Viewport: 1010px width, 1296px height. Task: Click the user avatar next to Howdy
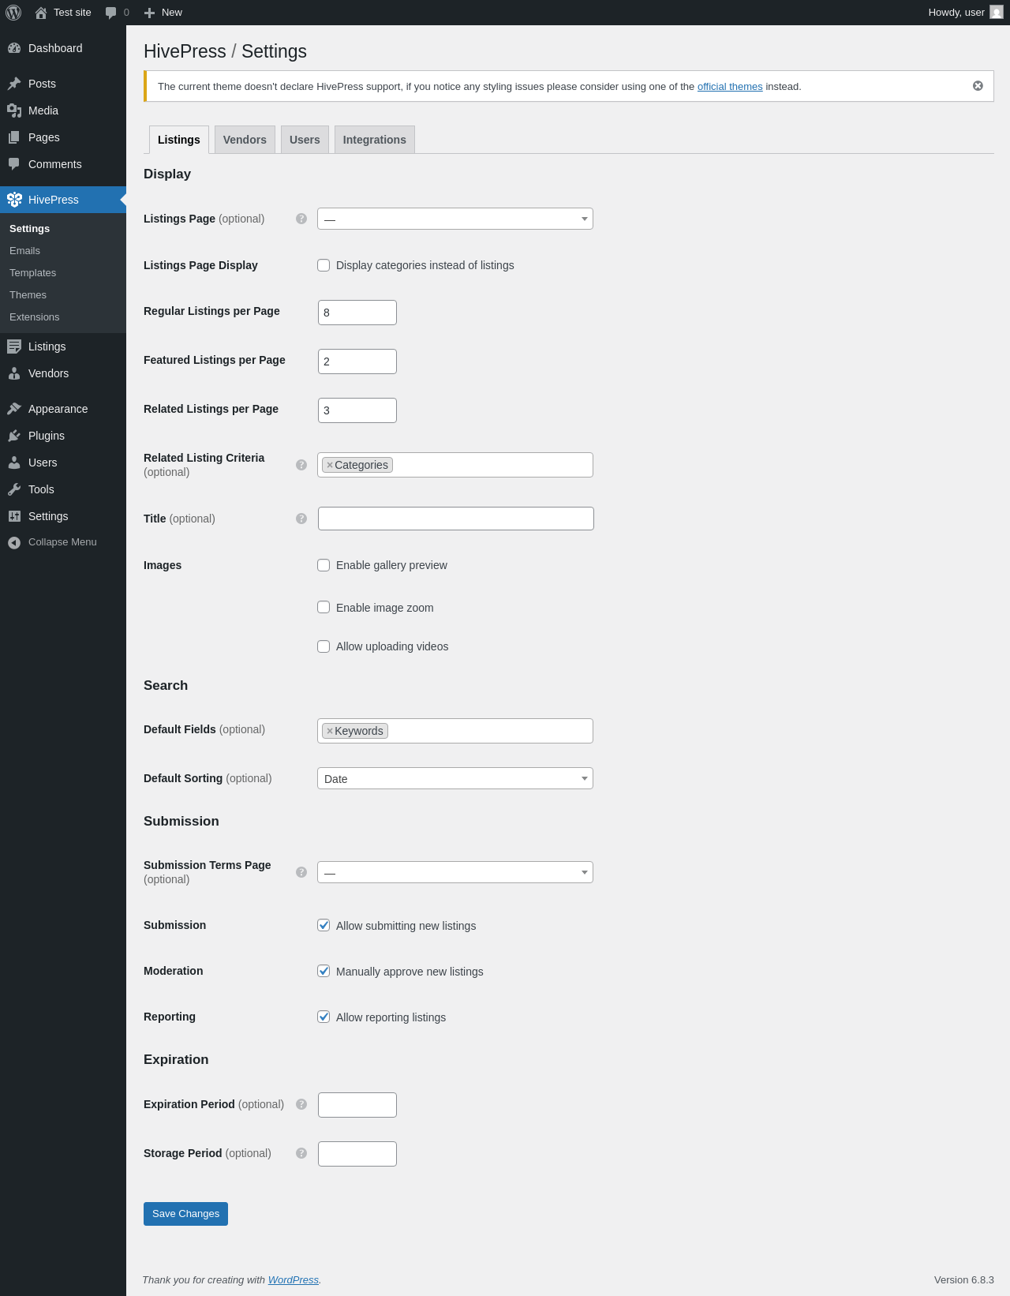[x=997, y=13]
